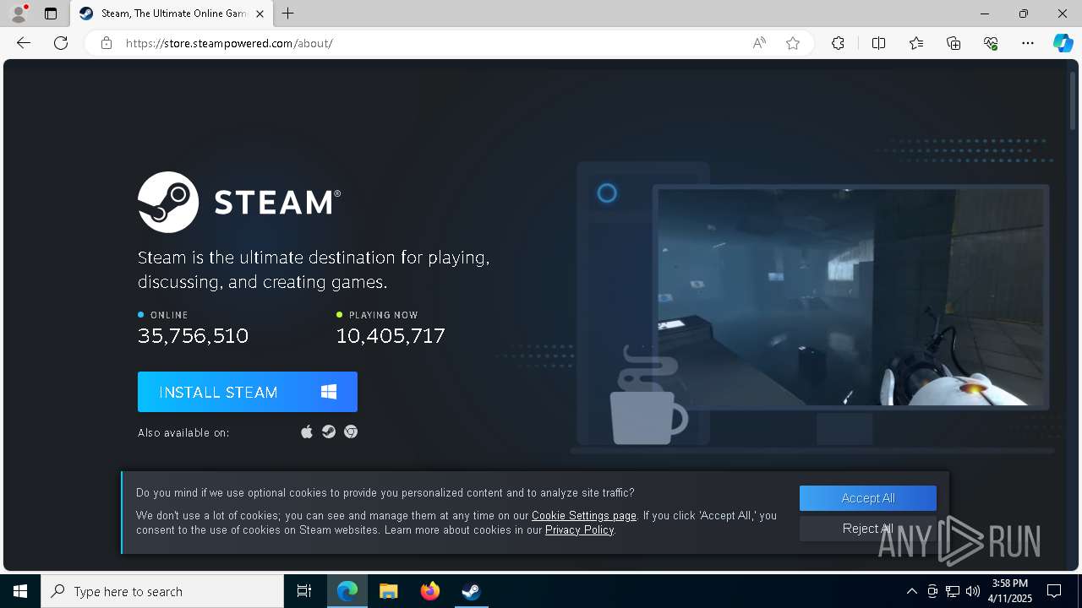Image resolution: width=1082 pixels, height=608 pixels.
Task: Click the taskbar search box
Action: (x=162, y=591)
